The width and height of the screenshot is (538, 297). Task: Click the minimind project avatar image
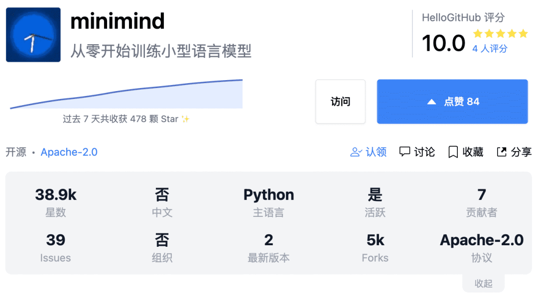click(x=33, y=35)
